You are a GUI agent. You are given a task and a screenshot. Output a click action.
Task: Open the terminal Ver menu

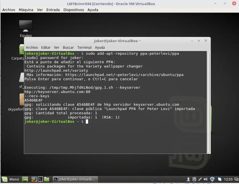(57, 48)
